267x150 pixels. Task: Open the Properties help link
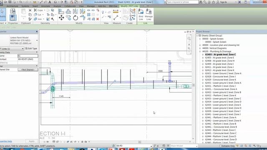click(6, 141)
